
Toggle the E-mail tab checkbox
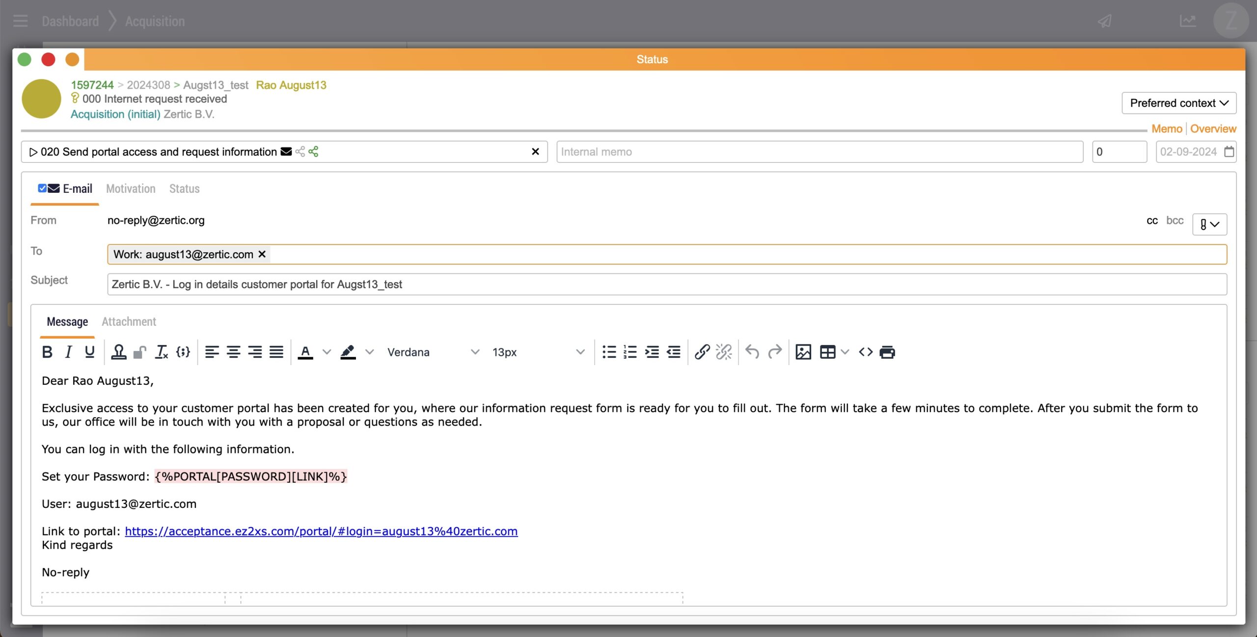42,188
